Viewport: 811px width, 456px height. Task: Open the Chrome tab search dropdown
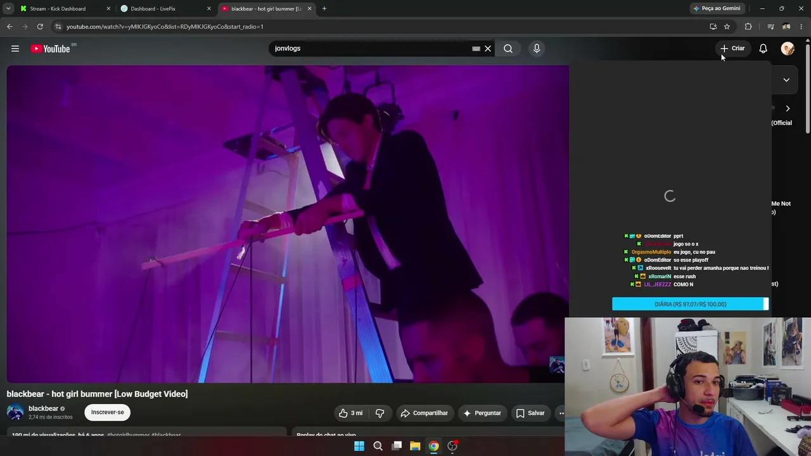8,9
